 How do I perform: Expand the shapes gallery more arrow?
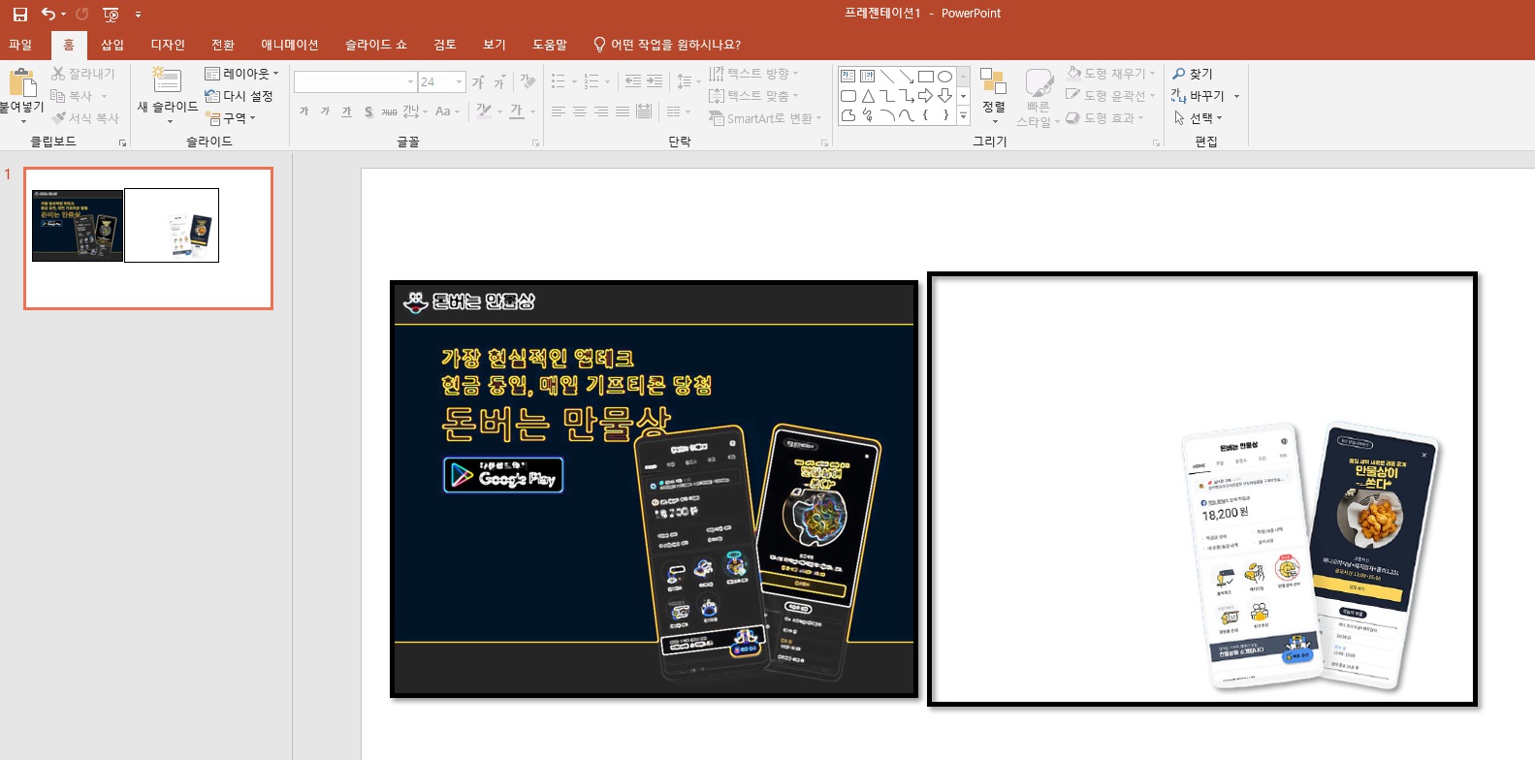963,114
